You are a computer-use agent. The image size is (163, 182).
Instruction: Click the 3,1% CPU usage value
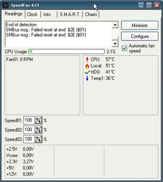pos(111,52)
